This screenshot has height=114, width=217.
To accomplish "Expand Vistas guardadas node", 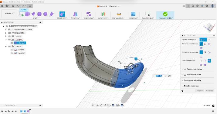I will click(6, 33).
